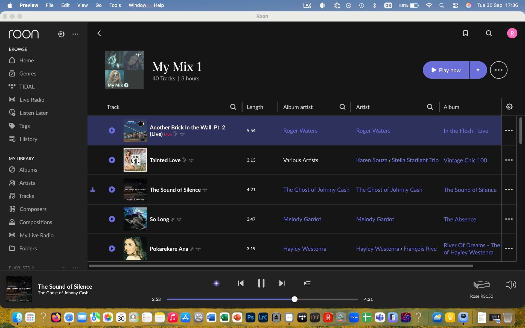
Task: Open Melody Gardot album artist link
Action: pyautogui.click(x=302, y=219)
